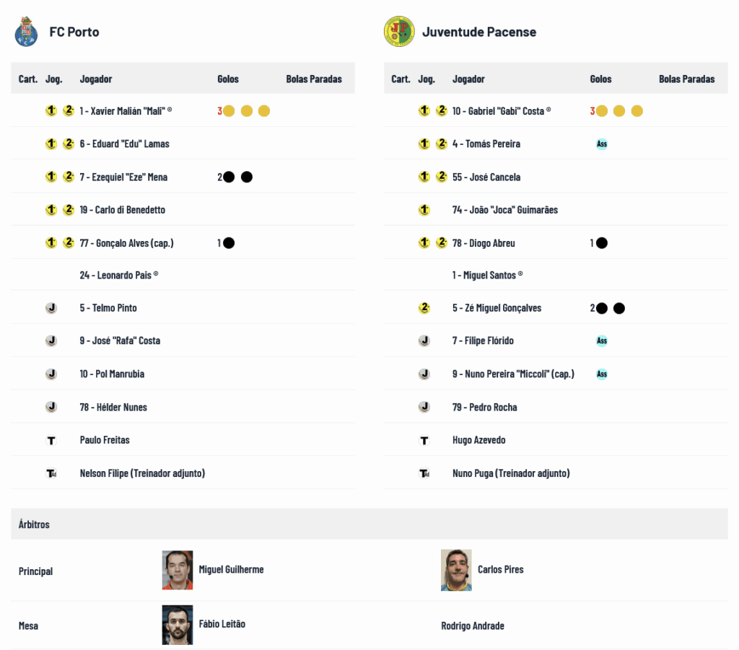Click the Bolas Paradas header for Juventude Pacense
Image resolution: width=739 pixels, height=650 pixels.
(x=686, y=79)
